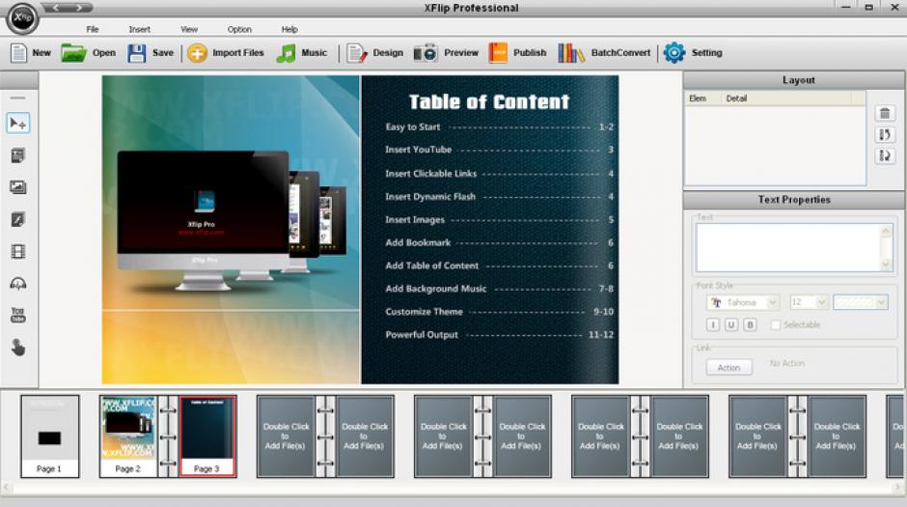Open Setting with the gear icon

(693, 53)
